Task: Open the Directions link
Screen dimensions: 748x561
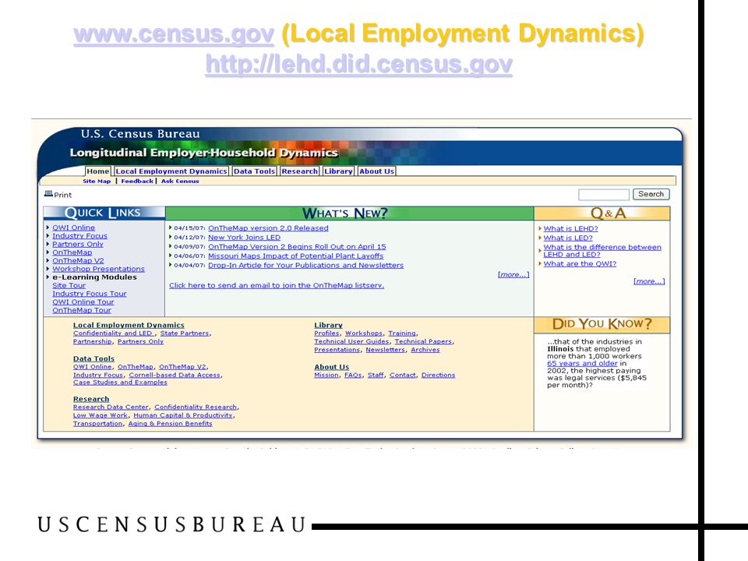Action: 439,375
